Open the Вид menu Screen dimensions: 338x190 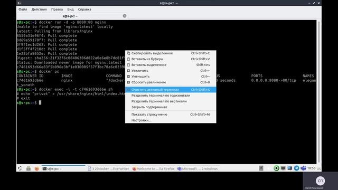point(70,9)
